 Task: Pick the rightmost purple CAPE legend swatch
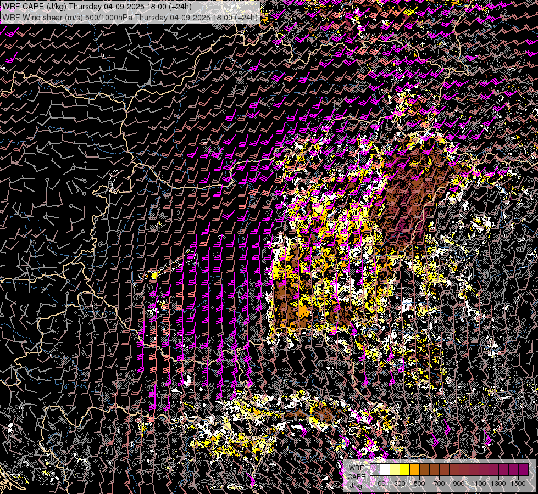pos(524,469)
